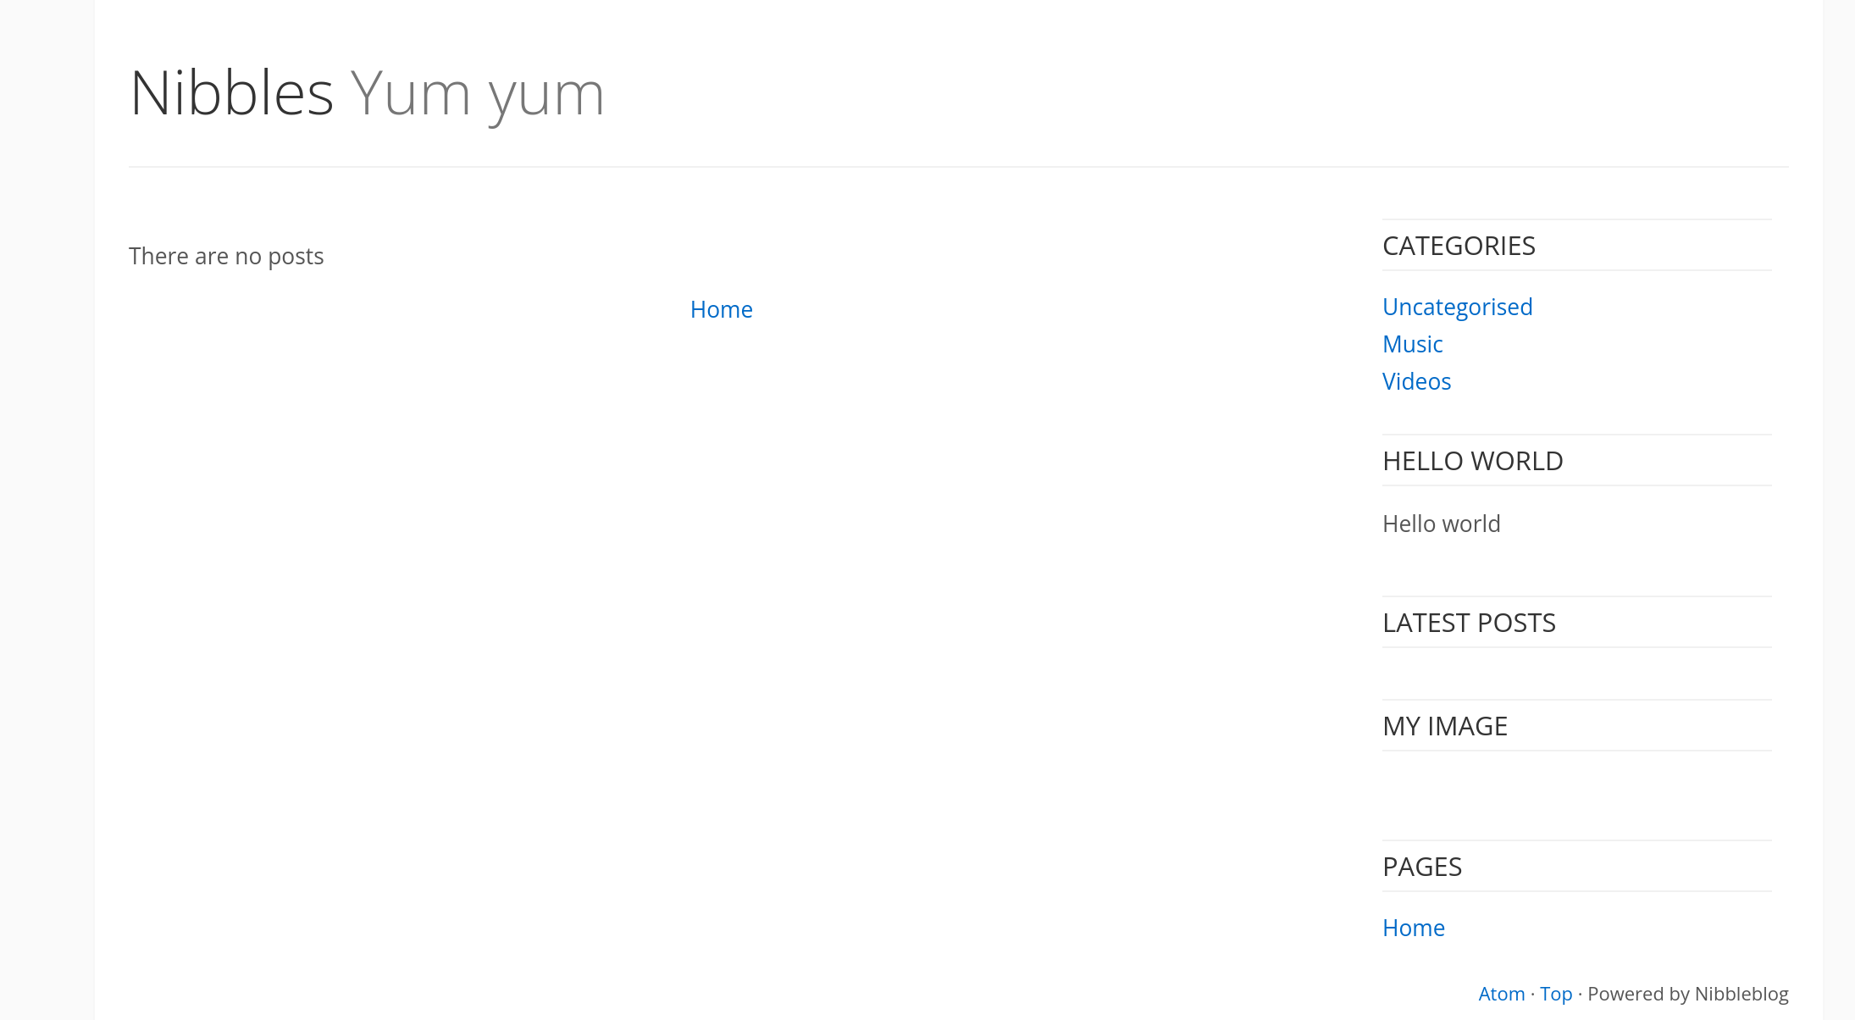Click the empty area beneath Latest Posts heading
The width and height of the screenshot is (1855, 1020).
pyautogui.click(x=1575, y=673)
